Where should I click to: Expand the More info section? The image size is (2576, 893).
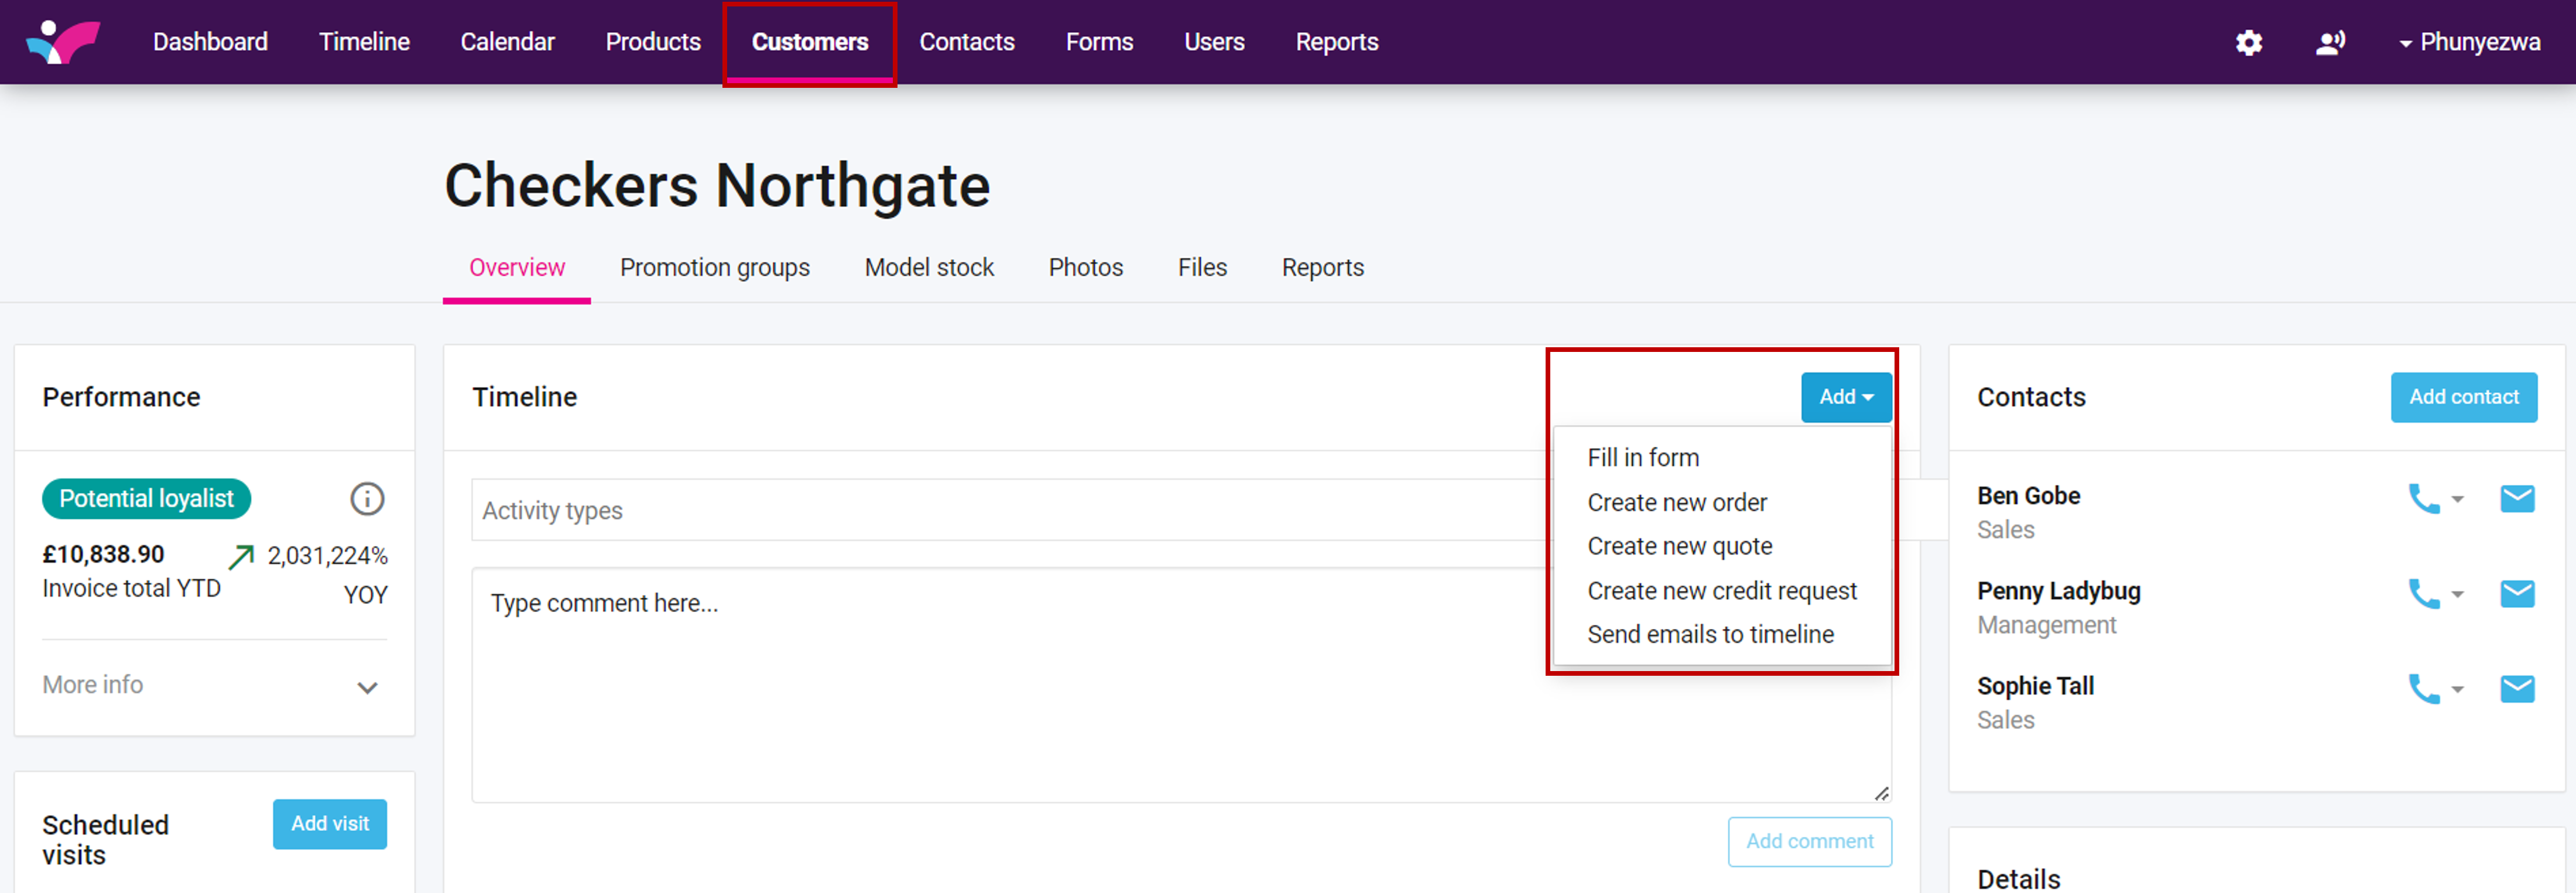click(367, 687)
